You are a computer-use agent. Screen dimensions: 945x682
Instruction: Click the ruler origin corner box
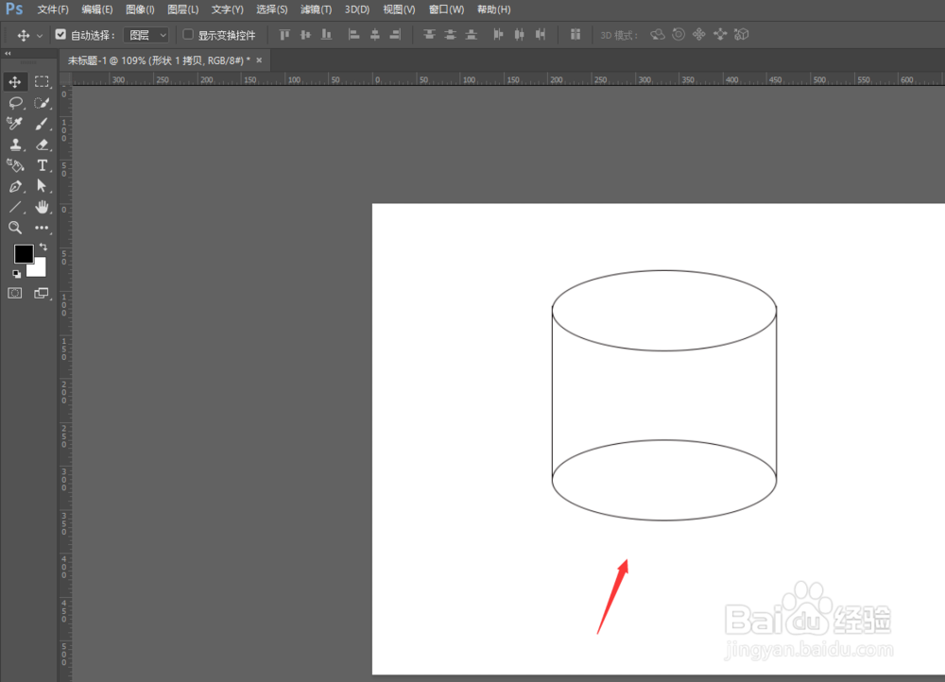tap(65, 79)
